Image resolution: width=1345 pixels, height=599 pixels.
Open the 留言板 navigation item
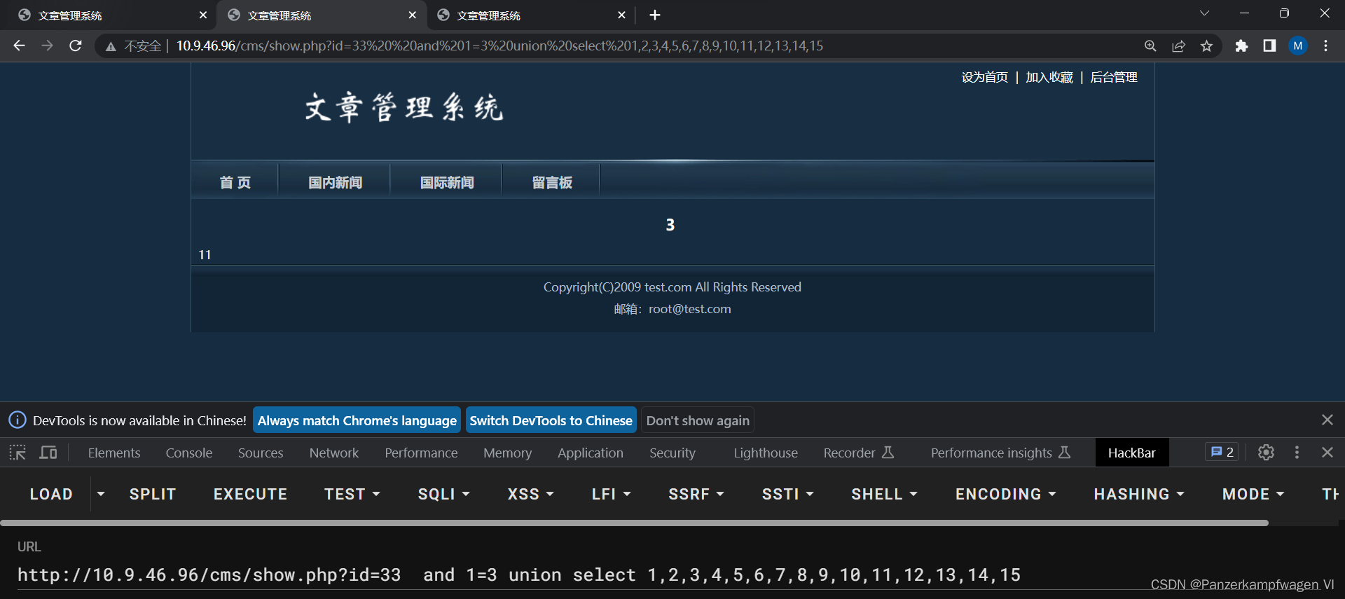(552, 182)
